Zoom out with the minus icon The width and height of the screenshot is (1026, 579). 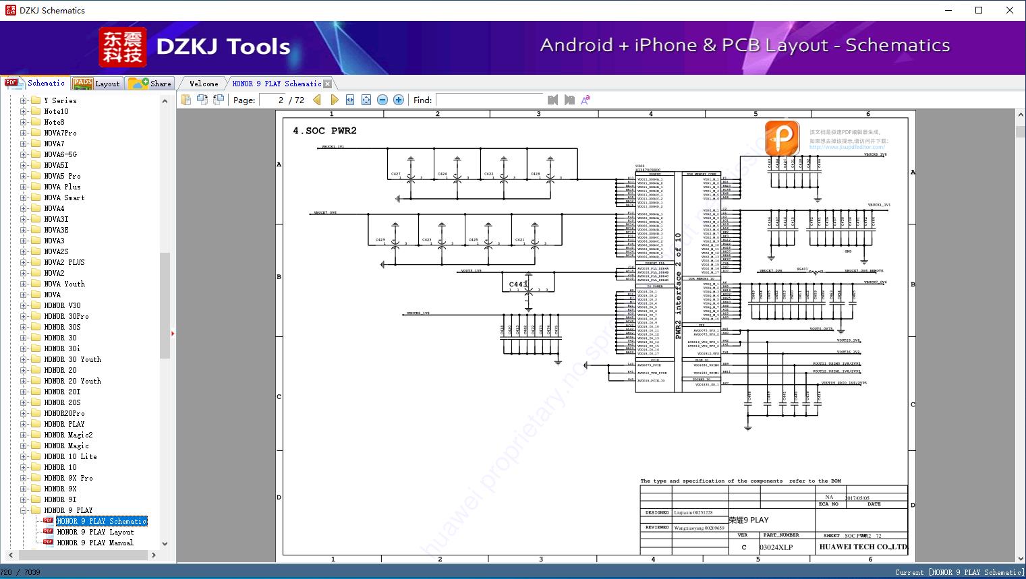tap(382, 100)
